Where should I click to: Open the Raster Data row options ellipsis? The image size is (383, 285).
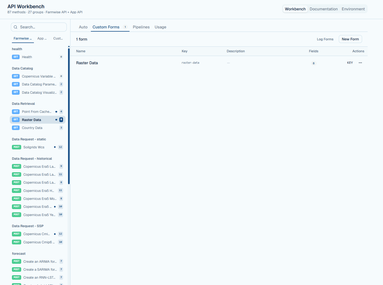coord(360,63)
